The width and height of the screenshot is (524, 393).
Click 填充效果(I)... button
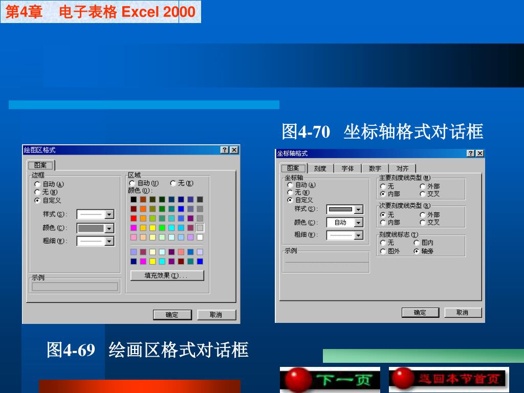(x=167, y=276)
